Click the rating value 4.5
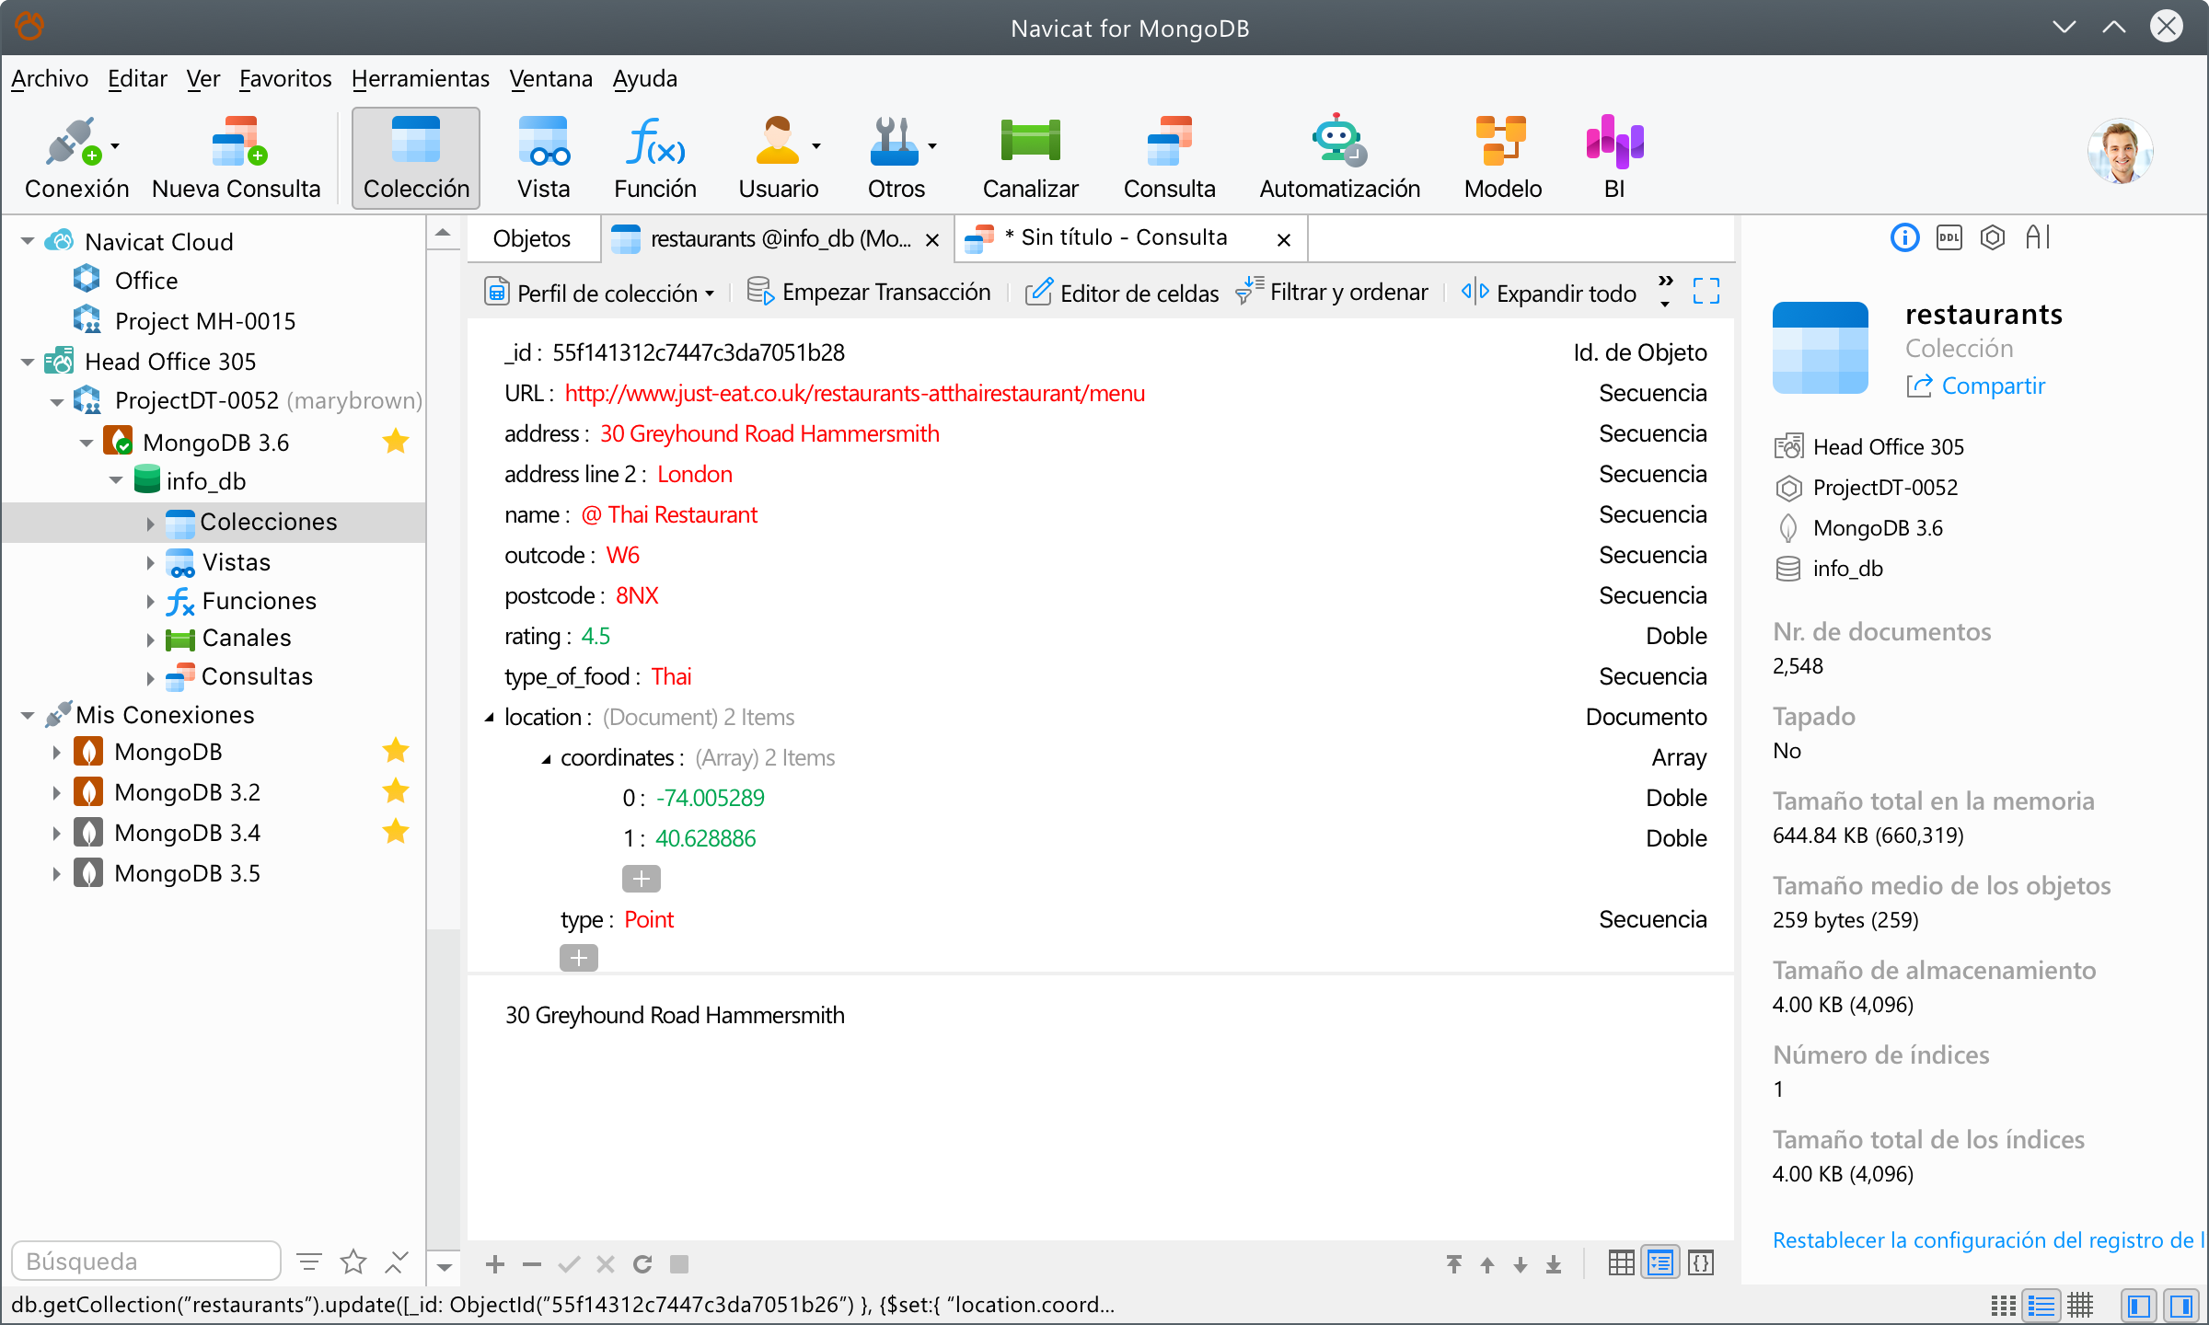Viewport: 2209px width, 1325px height. tap(596, 636)
